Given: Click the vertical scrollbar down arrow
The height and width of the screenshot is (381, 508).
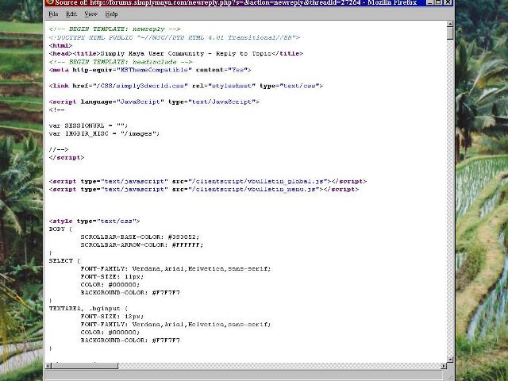Looking at the screenshot, I should point(450,359).
